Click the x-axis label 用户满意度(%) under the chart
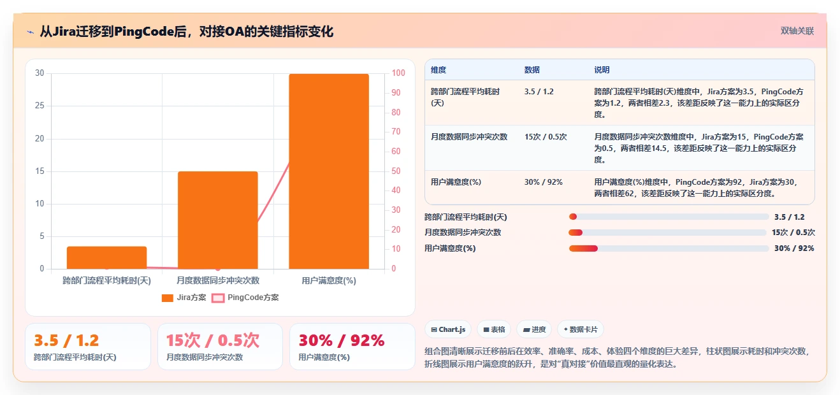This screenshot has height=395, width=840. [x=329, y=280]
